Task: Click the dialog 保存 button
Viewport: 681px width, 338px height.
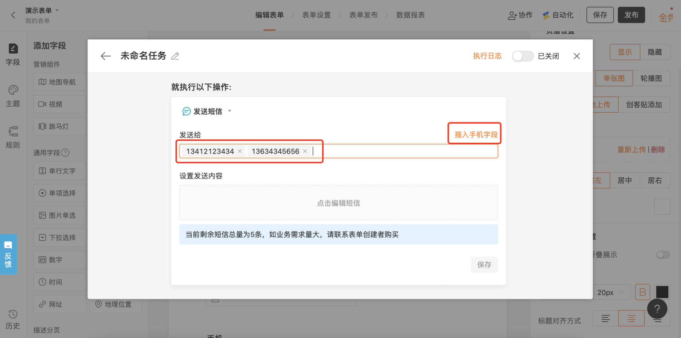Action: click(484, 265)
